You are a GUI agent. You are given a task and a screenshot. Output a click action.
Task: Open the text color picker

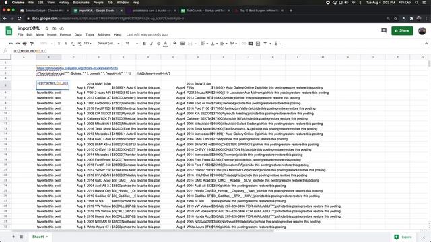[x=166, y=43]
